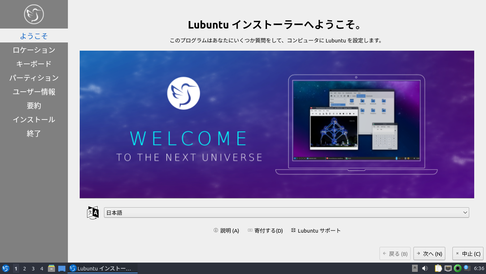Image resolution: width=486 pixels, height=274 pixels.
Task: Switch to virtual desktop 2
Action: (24, 268)
